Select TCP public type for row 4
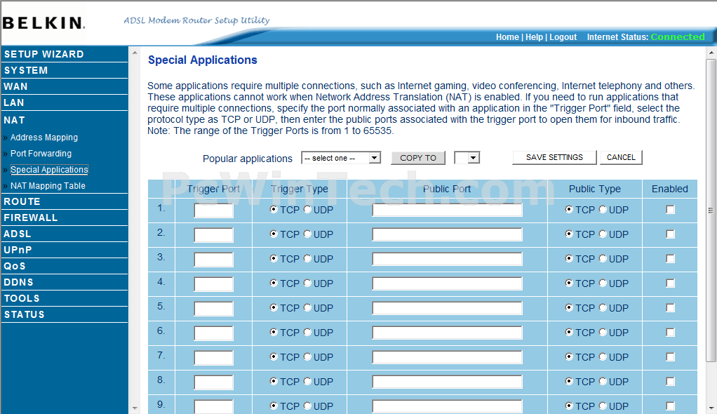 point(569,283)
